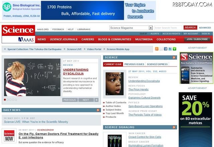Switch to the SCIENCE EXPRESS tab
This screenshot has width=214, height=147.
[x=157, y=64]
